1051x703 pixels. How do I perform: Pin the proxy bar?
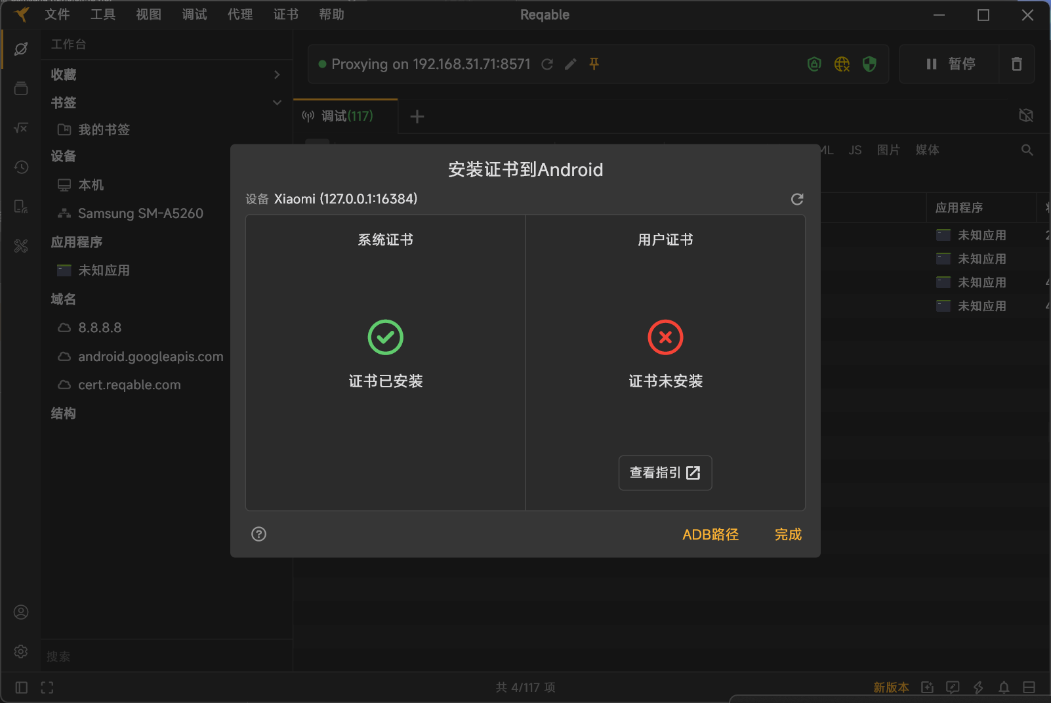594,64
